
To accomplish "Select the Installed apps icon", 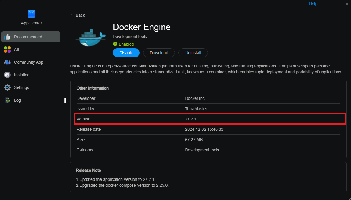I will click(x=7, y=75).
